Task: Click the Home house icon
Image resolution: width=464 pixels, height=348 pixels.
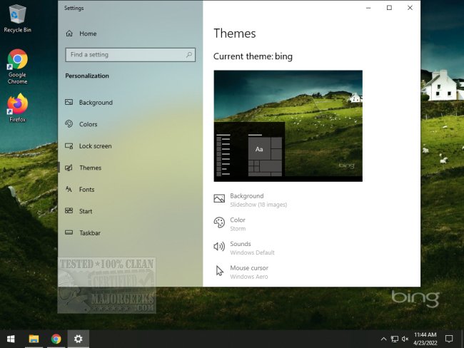Action: 69,34
